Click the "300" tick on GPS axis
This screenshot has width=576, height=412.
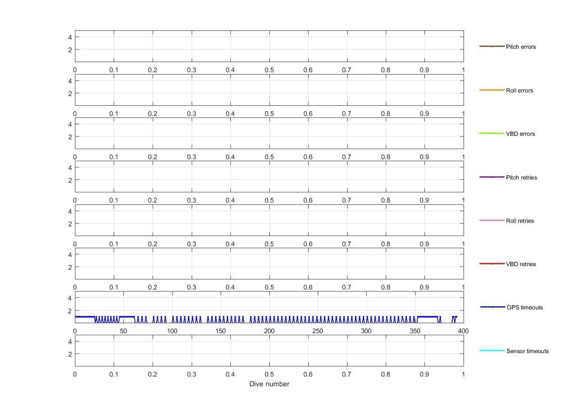[366, 331]
